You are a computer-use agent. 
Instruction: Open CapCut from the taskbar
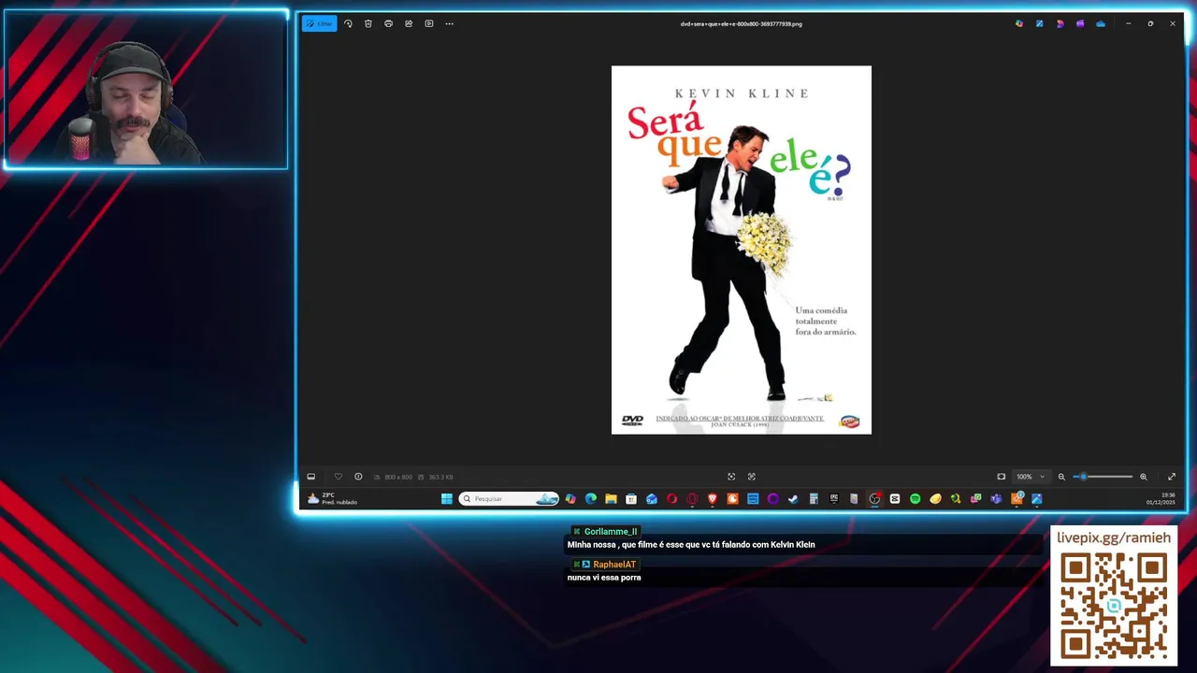(x=894, y=498)
